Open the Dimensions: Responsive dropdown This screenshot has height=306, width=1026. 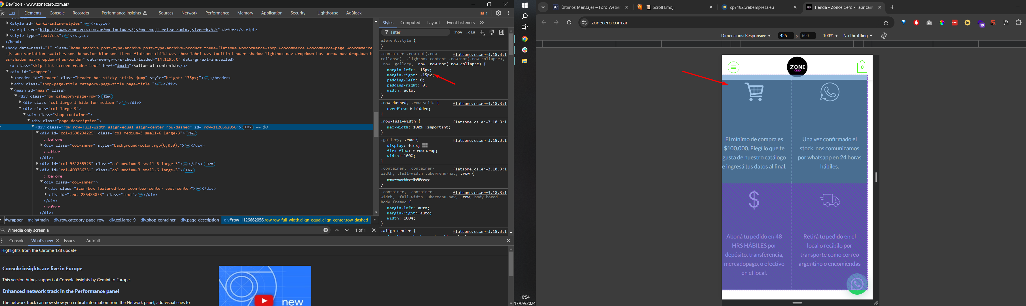[x=746, y=36]
